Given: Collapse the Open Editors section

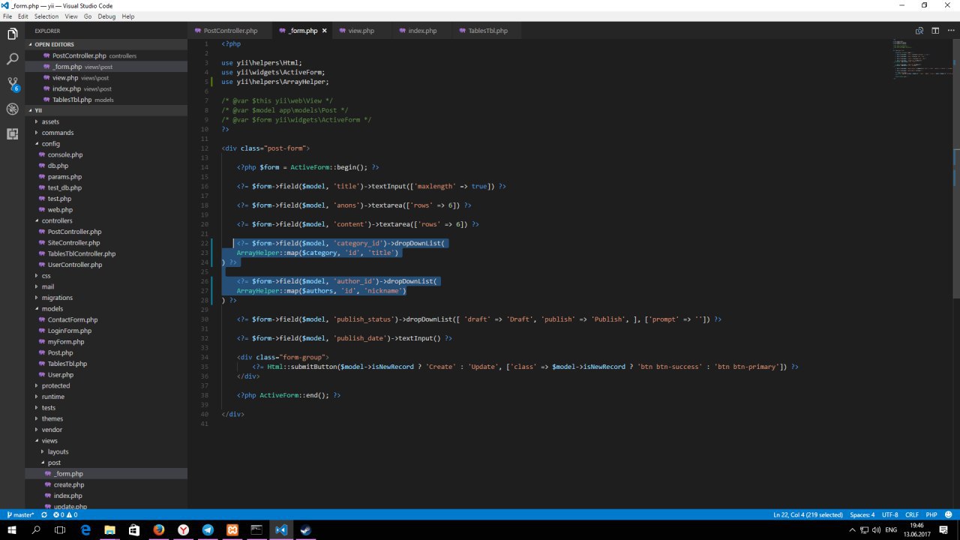Looking at the screenshot, I should [54, 44].
